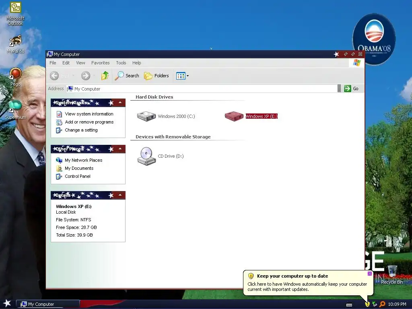Click Change a setting link

[81, 130]
